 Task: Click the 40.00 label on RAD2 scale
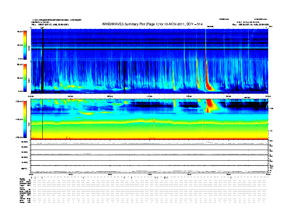point(20,31)
